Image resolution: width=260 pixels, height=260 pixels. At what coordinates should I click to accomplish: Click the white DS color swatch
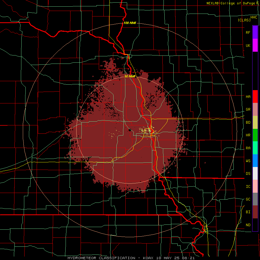click(255, 173)
